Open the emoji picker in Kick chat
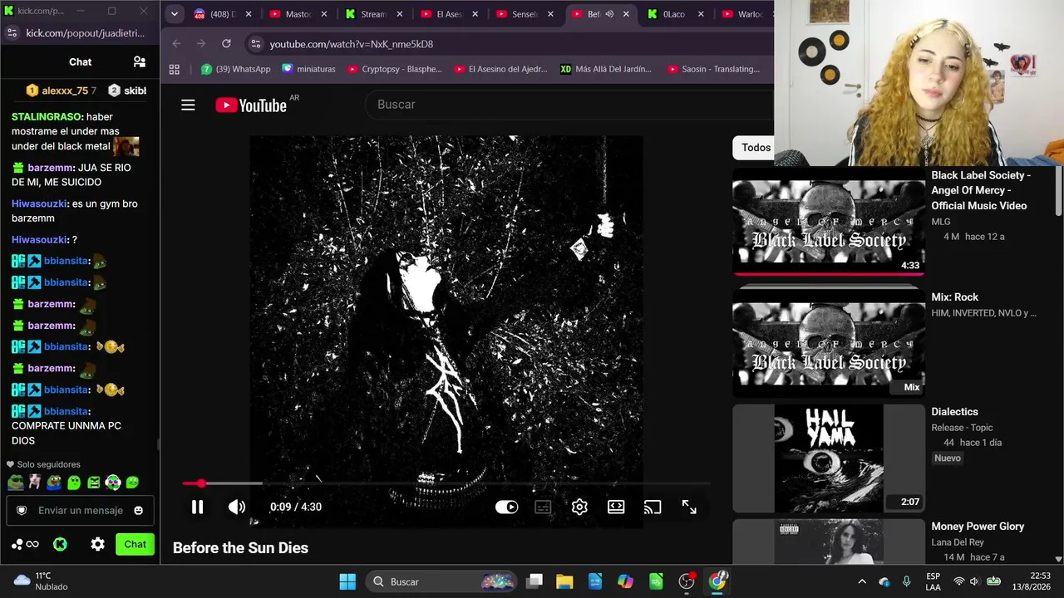Screen dimensions: 1064x598 (139, 510)
